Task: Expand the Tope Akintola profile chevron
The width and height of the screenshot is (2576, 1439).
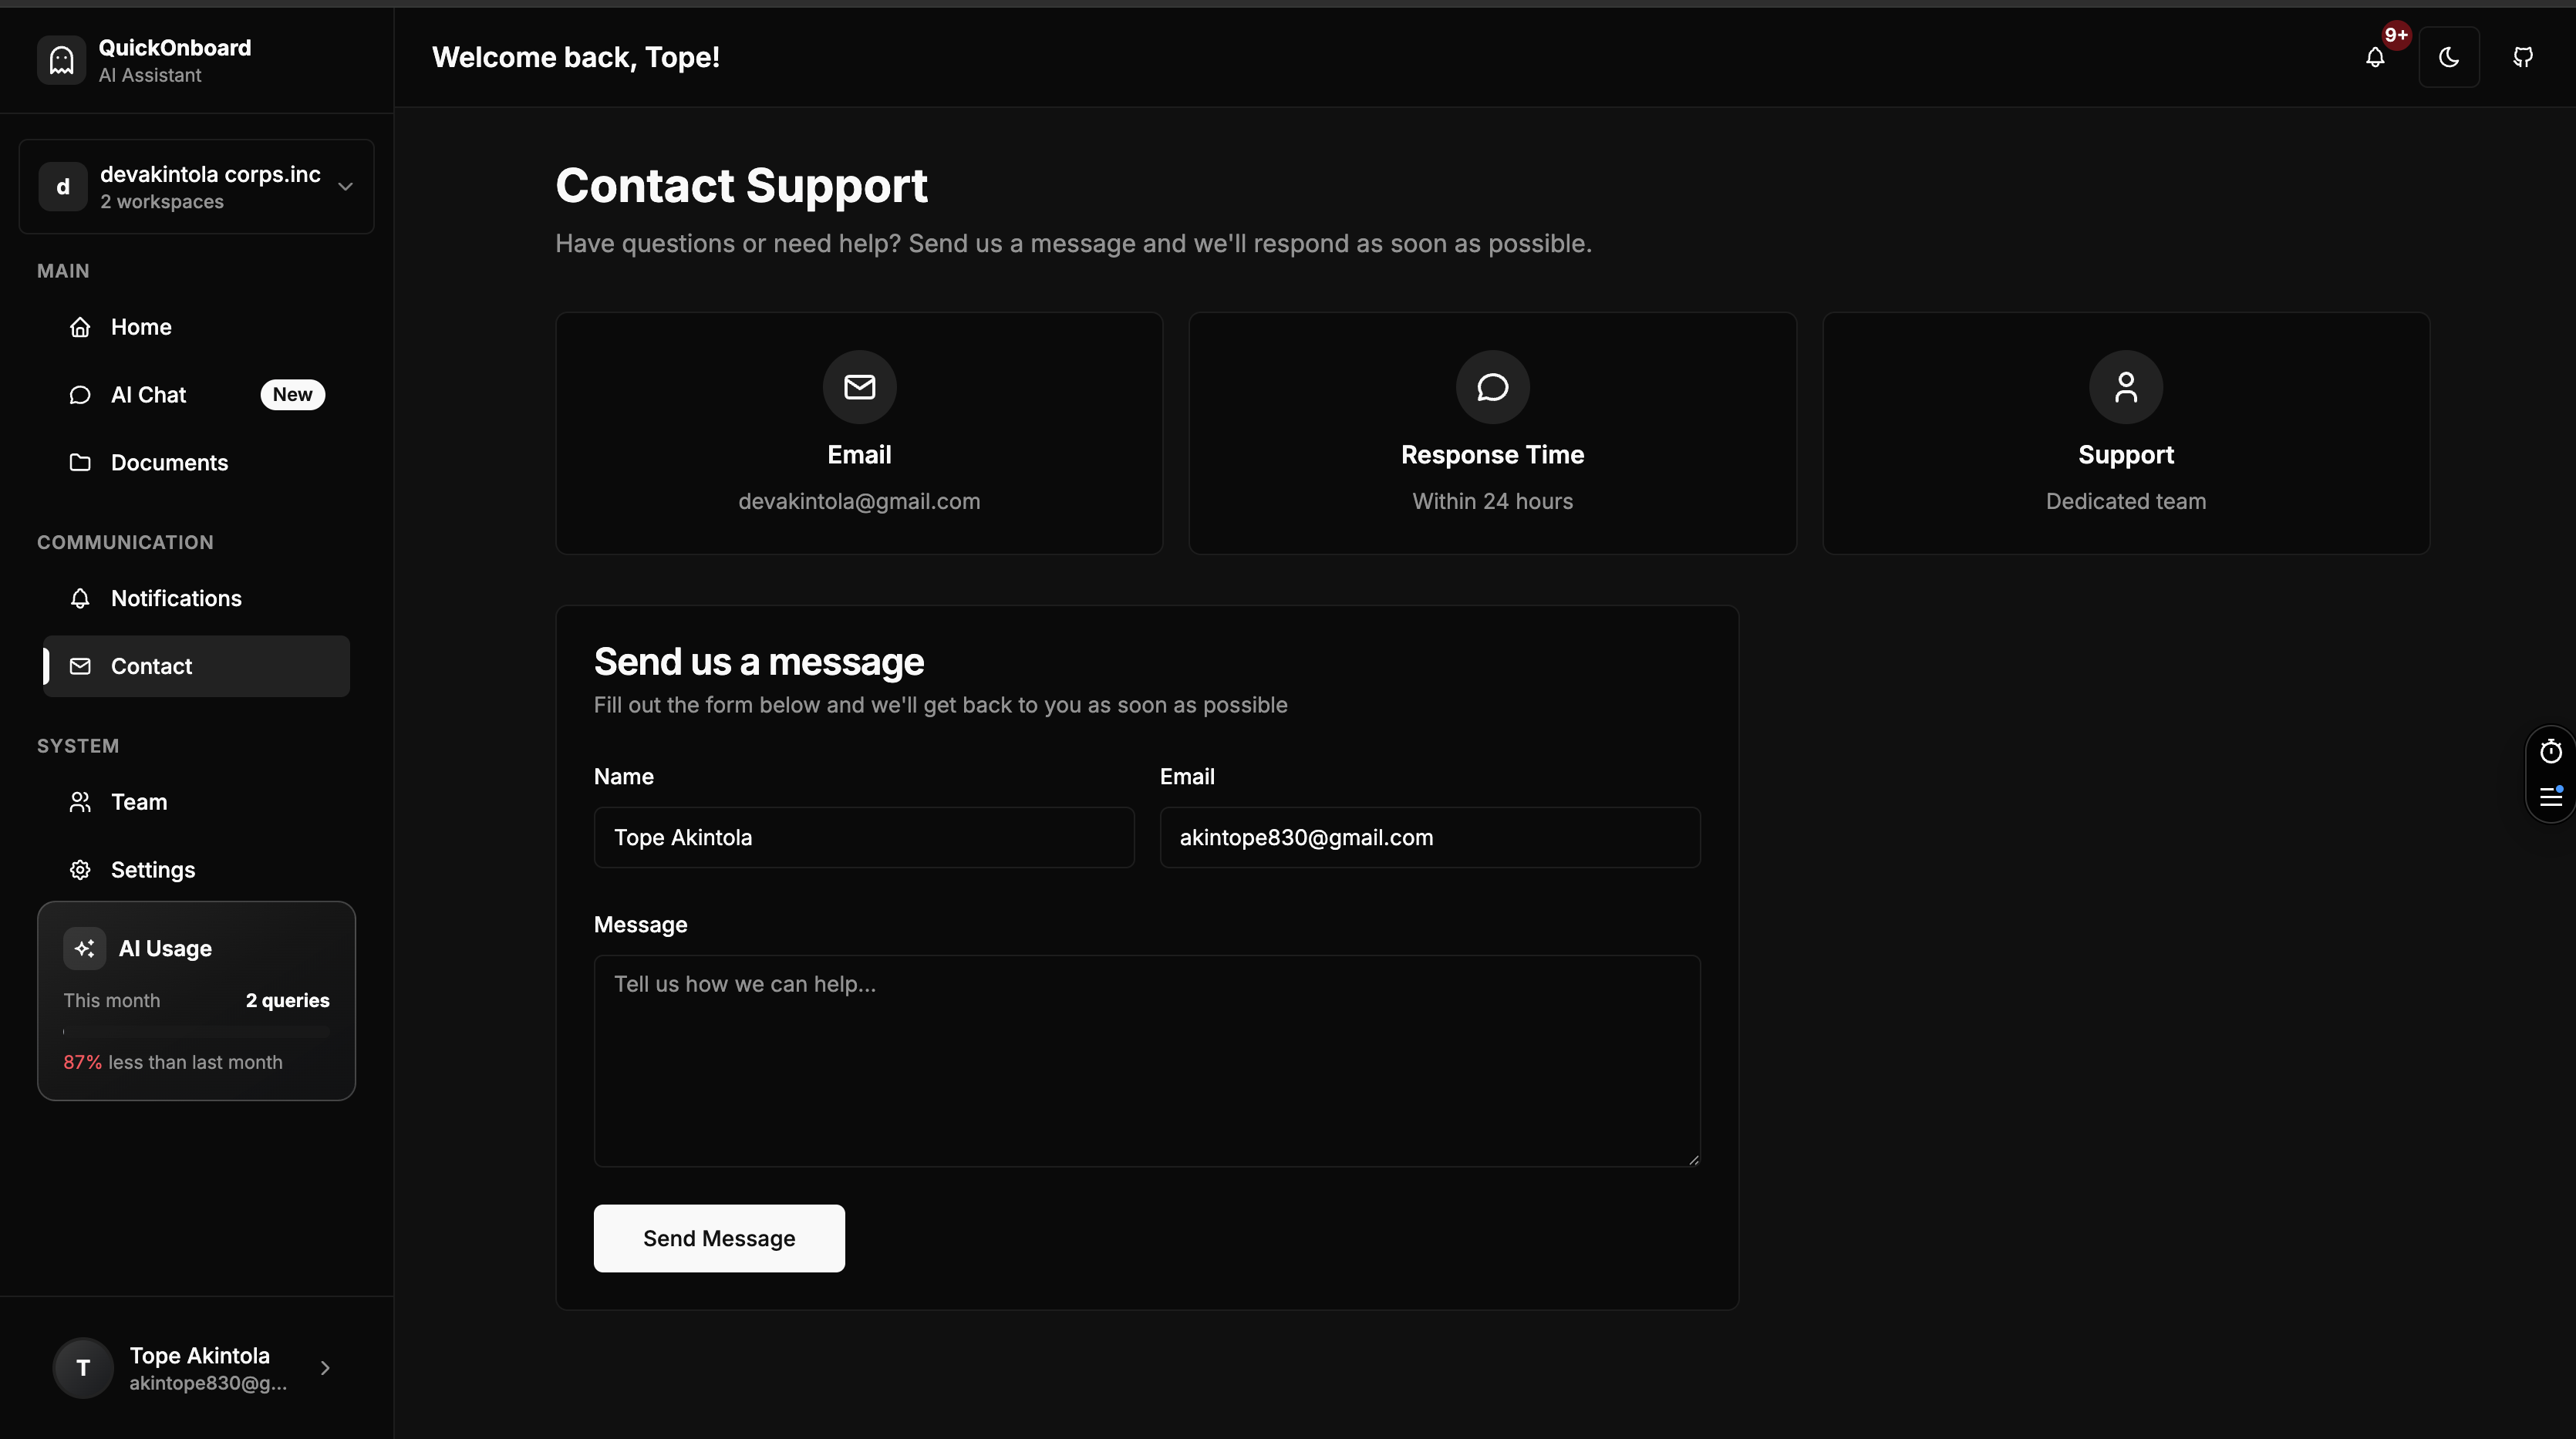Action: tap(325, 1367)
